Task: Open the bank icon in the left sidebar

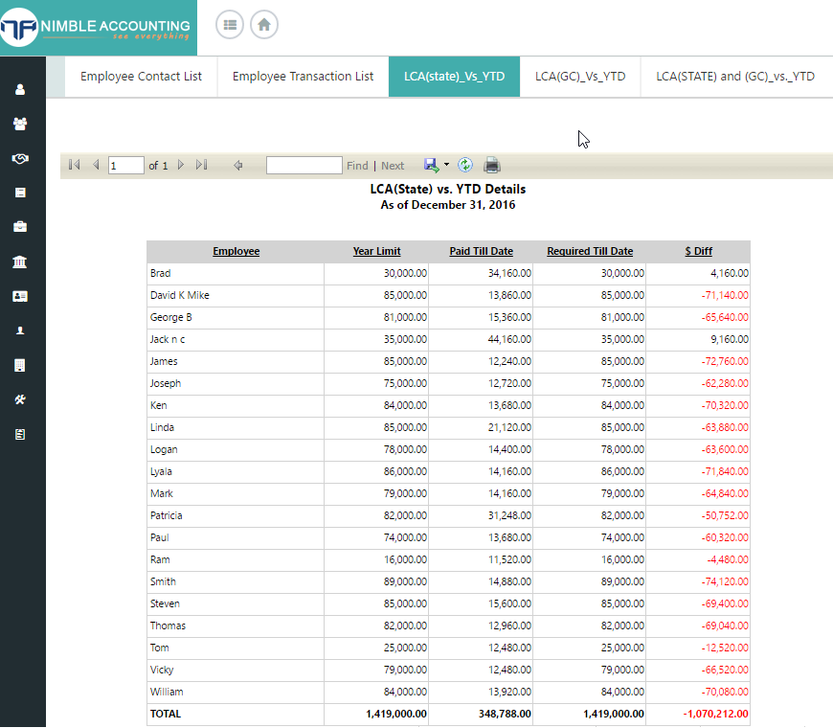Action: tap(21, 262)
